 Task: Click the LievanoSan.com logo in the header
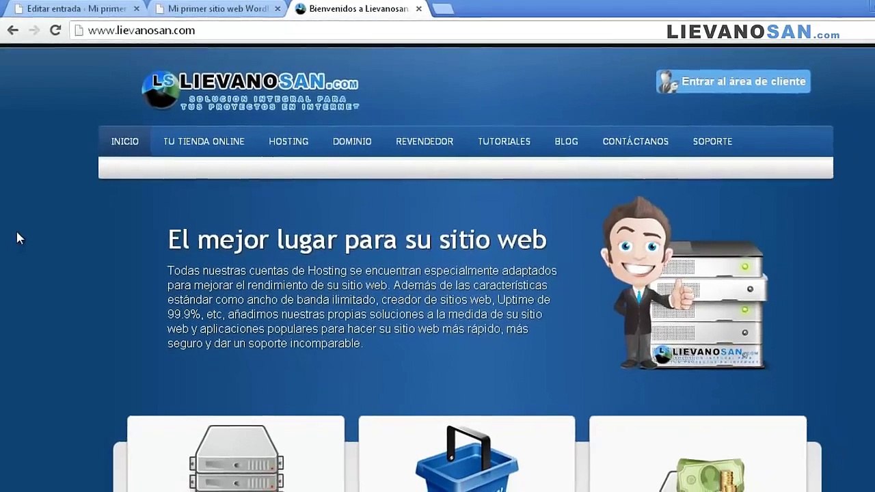(x=250, y=91)
